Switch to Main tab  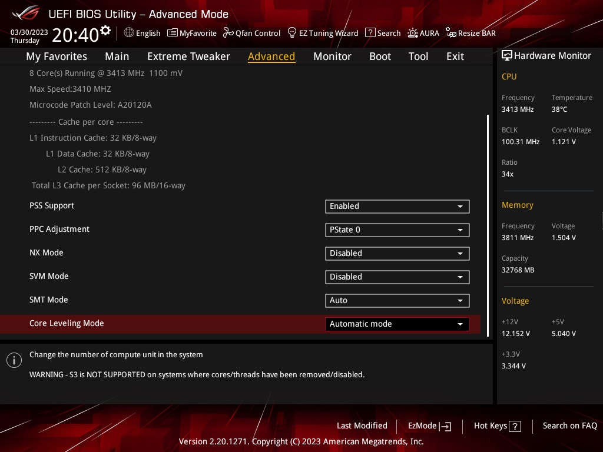pyautogui.click(x=117, y=56)
